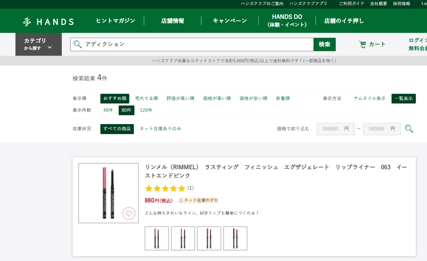Click the magnifier icon in search box
The image size is (427, 261).
[x=78, y=44]
